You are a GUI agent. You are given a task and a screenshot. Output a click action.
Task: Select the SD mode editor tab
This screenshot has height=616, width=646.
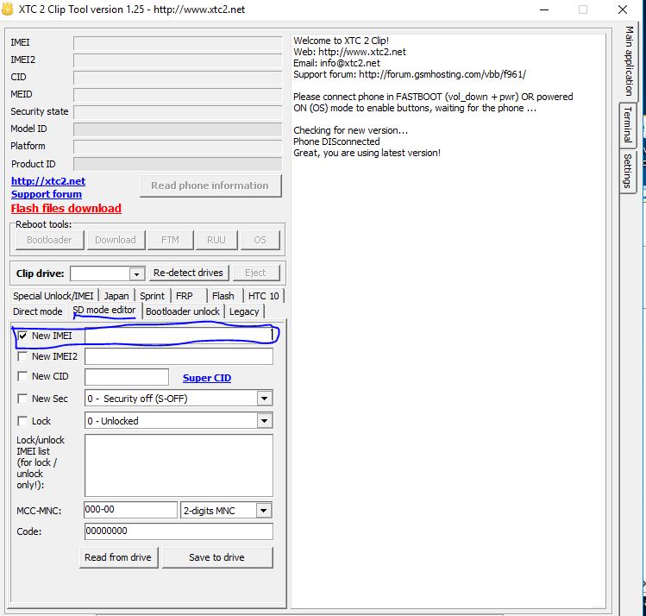tap(104, 311)
